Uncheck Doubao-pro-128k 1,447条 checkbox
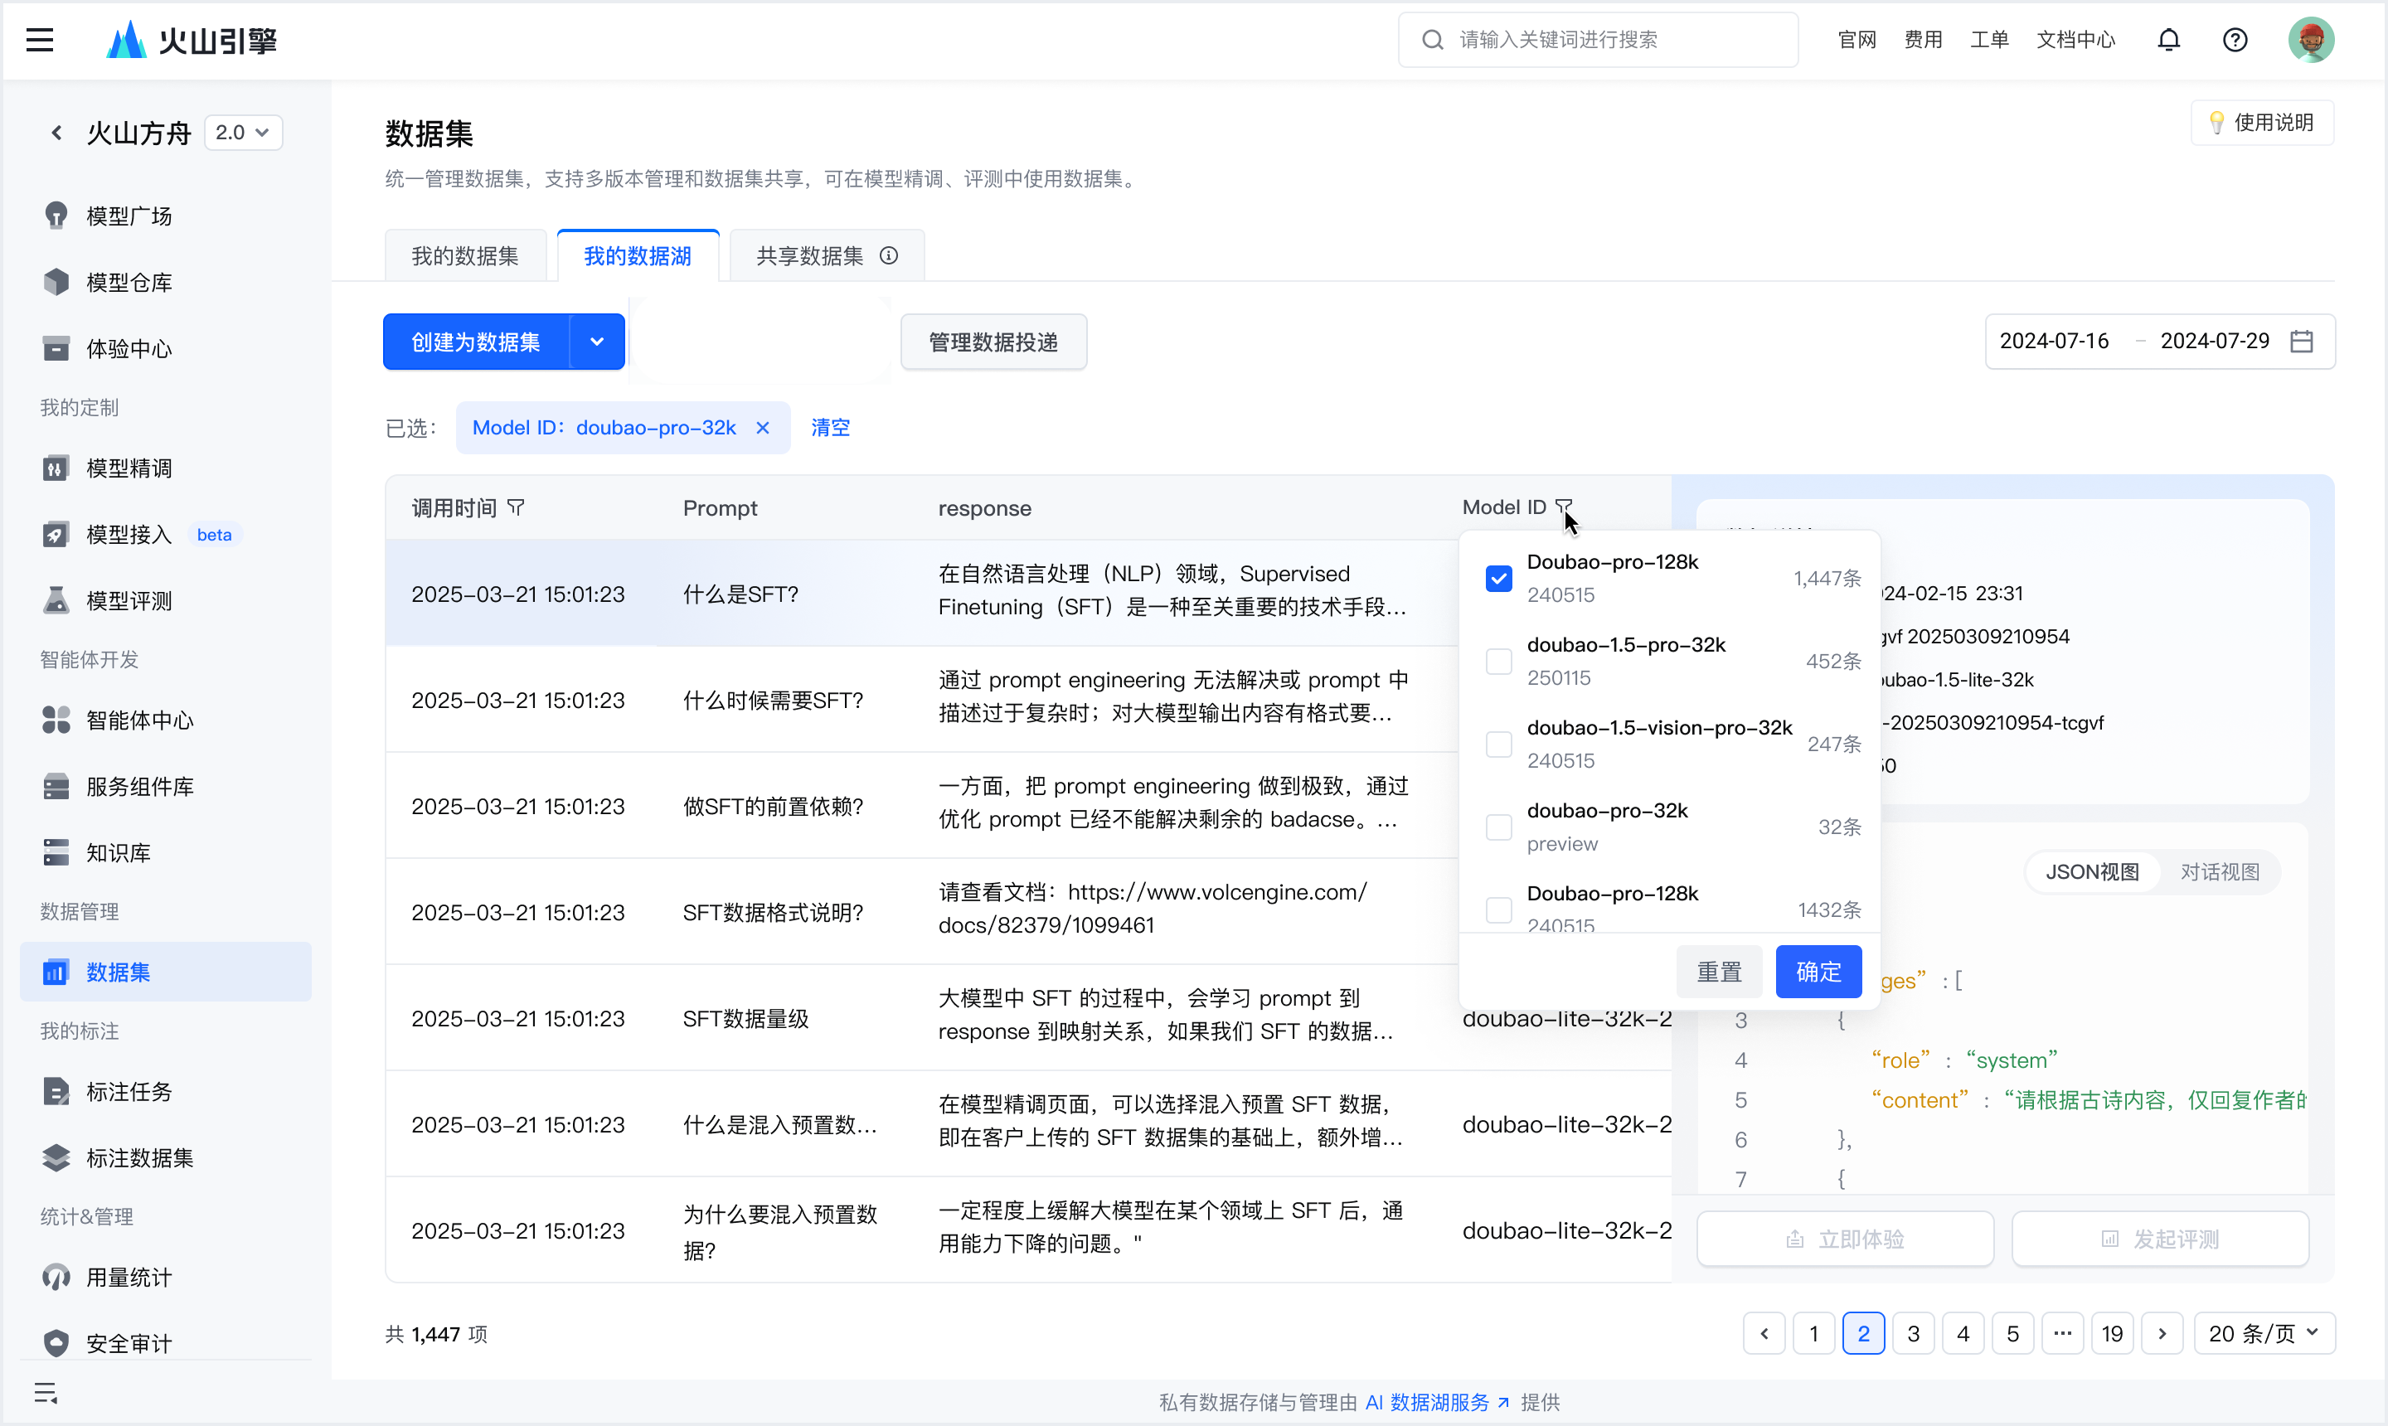2388x1426 pixels. click(x=1498, y=579)
